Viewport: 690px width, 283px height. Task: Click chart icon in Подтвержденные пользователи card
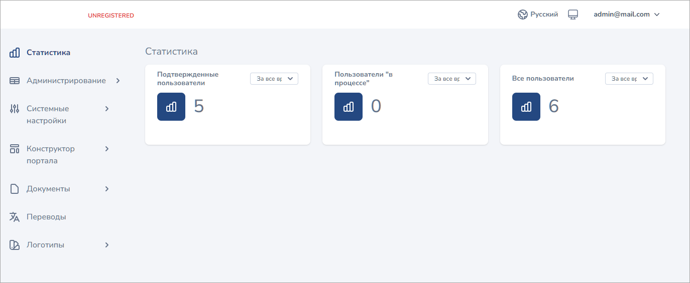pos(171,107)
